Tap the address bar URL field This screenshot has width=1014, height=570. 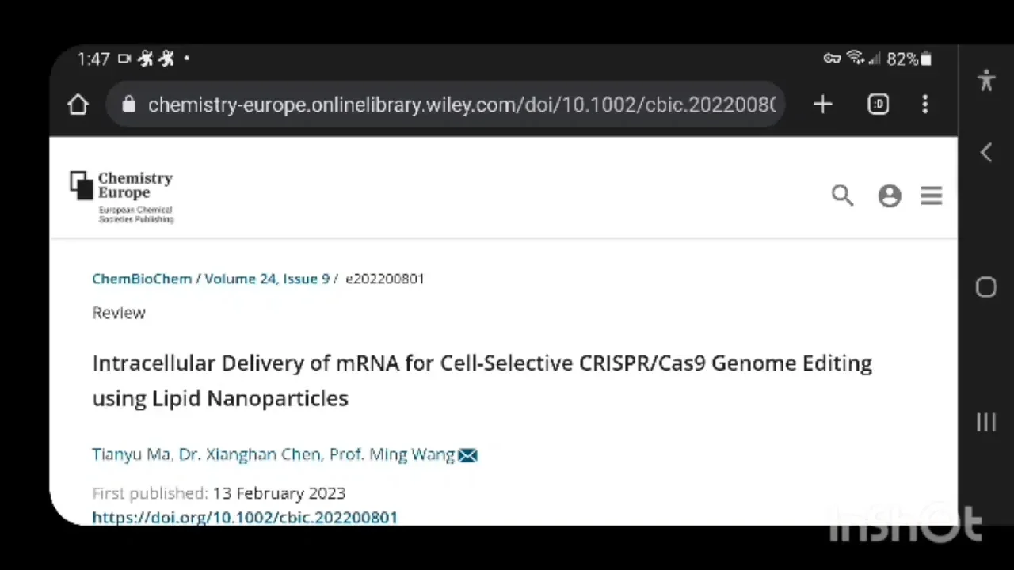click(x=461, y=104)
